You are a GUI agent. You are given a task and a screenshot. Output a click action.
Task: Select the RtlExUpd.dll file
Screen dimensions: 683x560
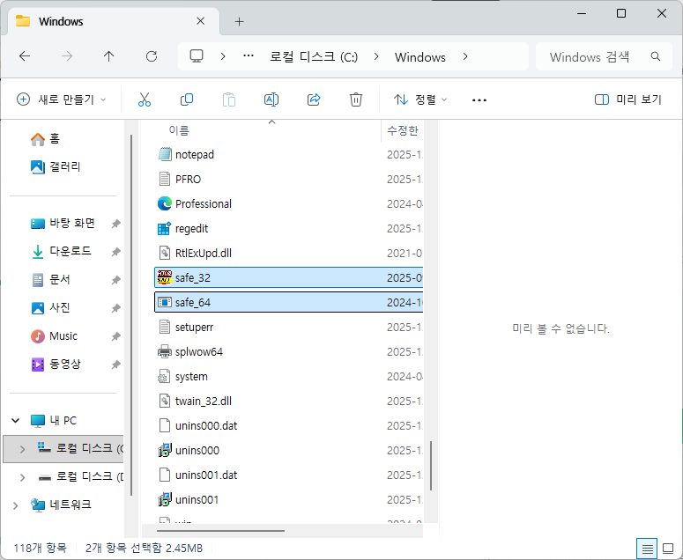click(289, 254)
